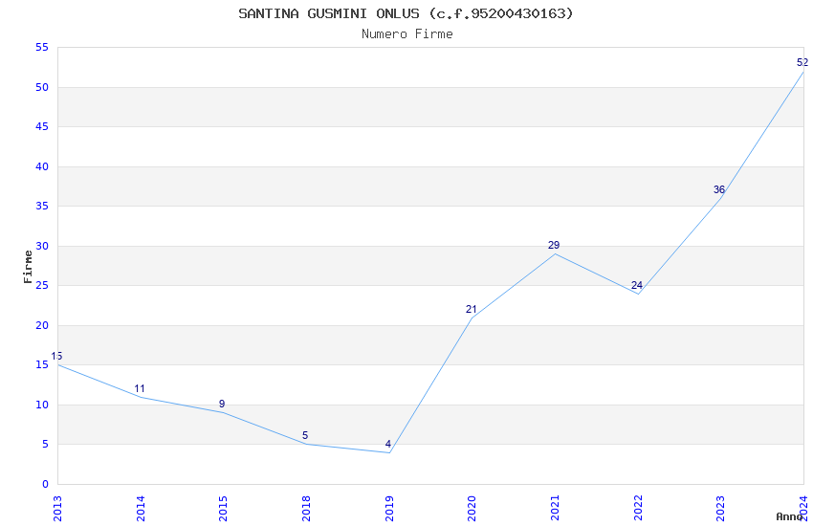Click the Anno x-axis label

coord(789,516)
